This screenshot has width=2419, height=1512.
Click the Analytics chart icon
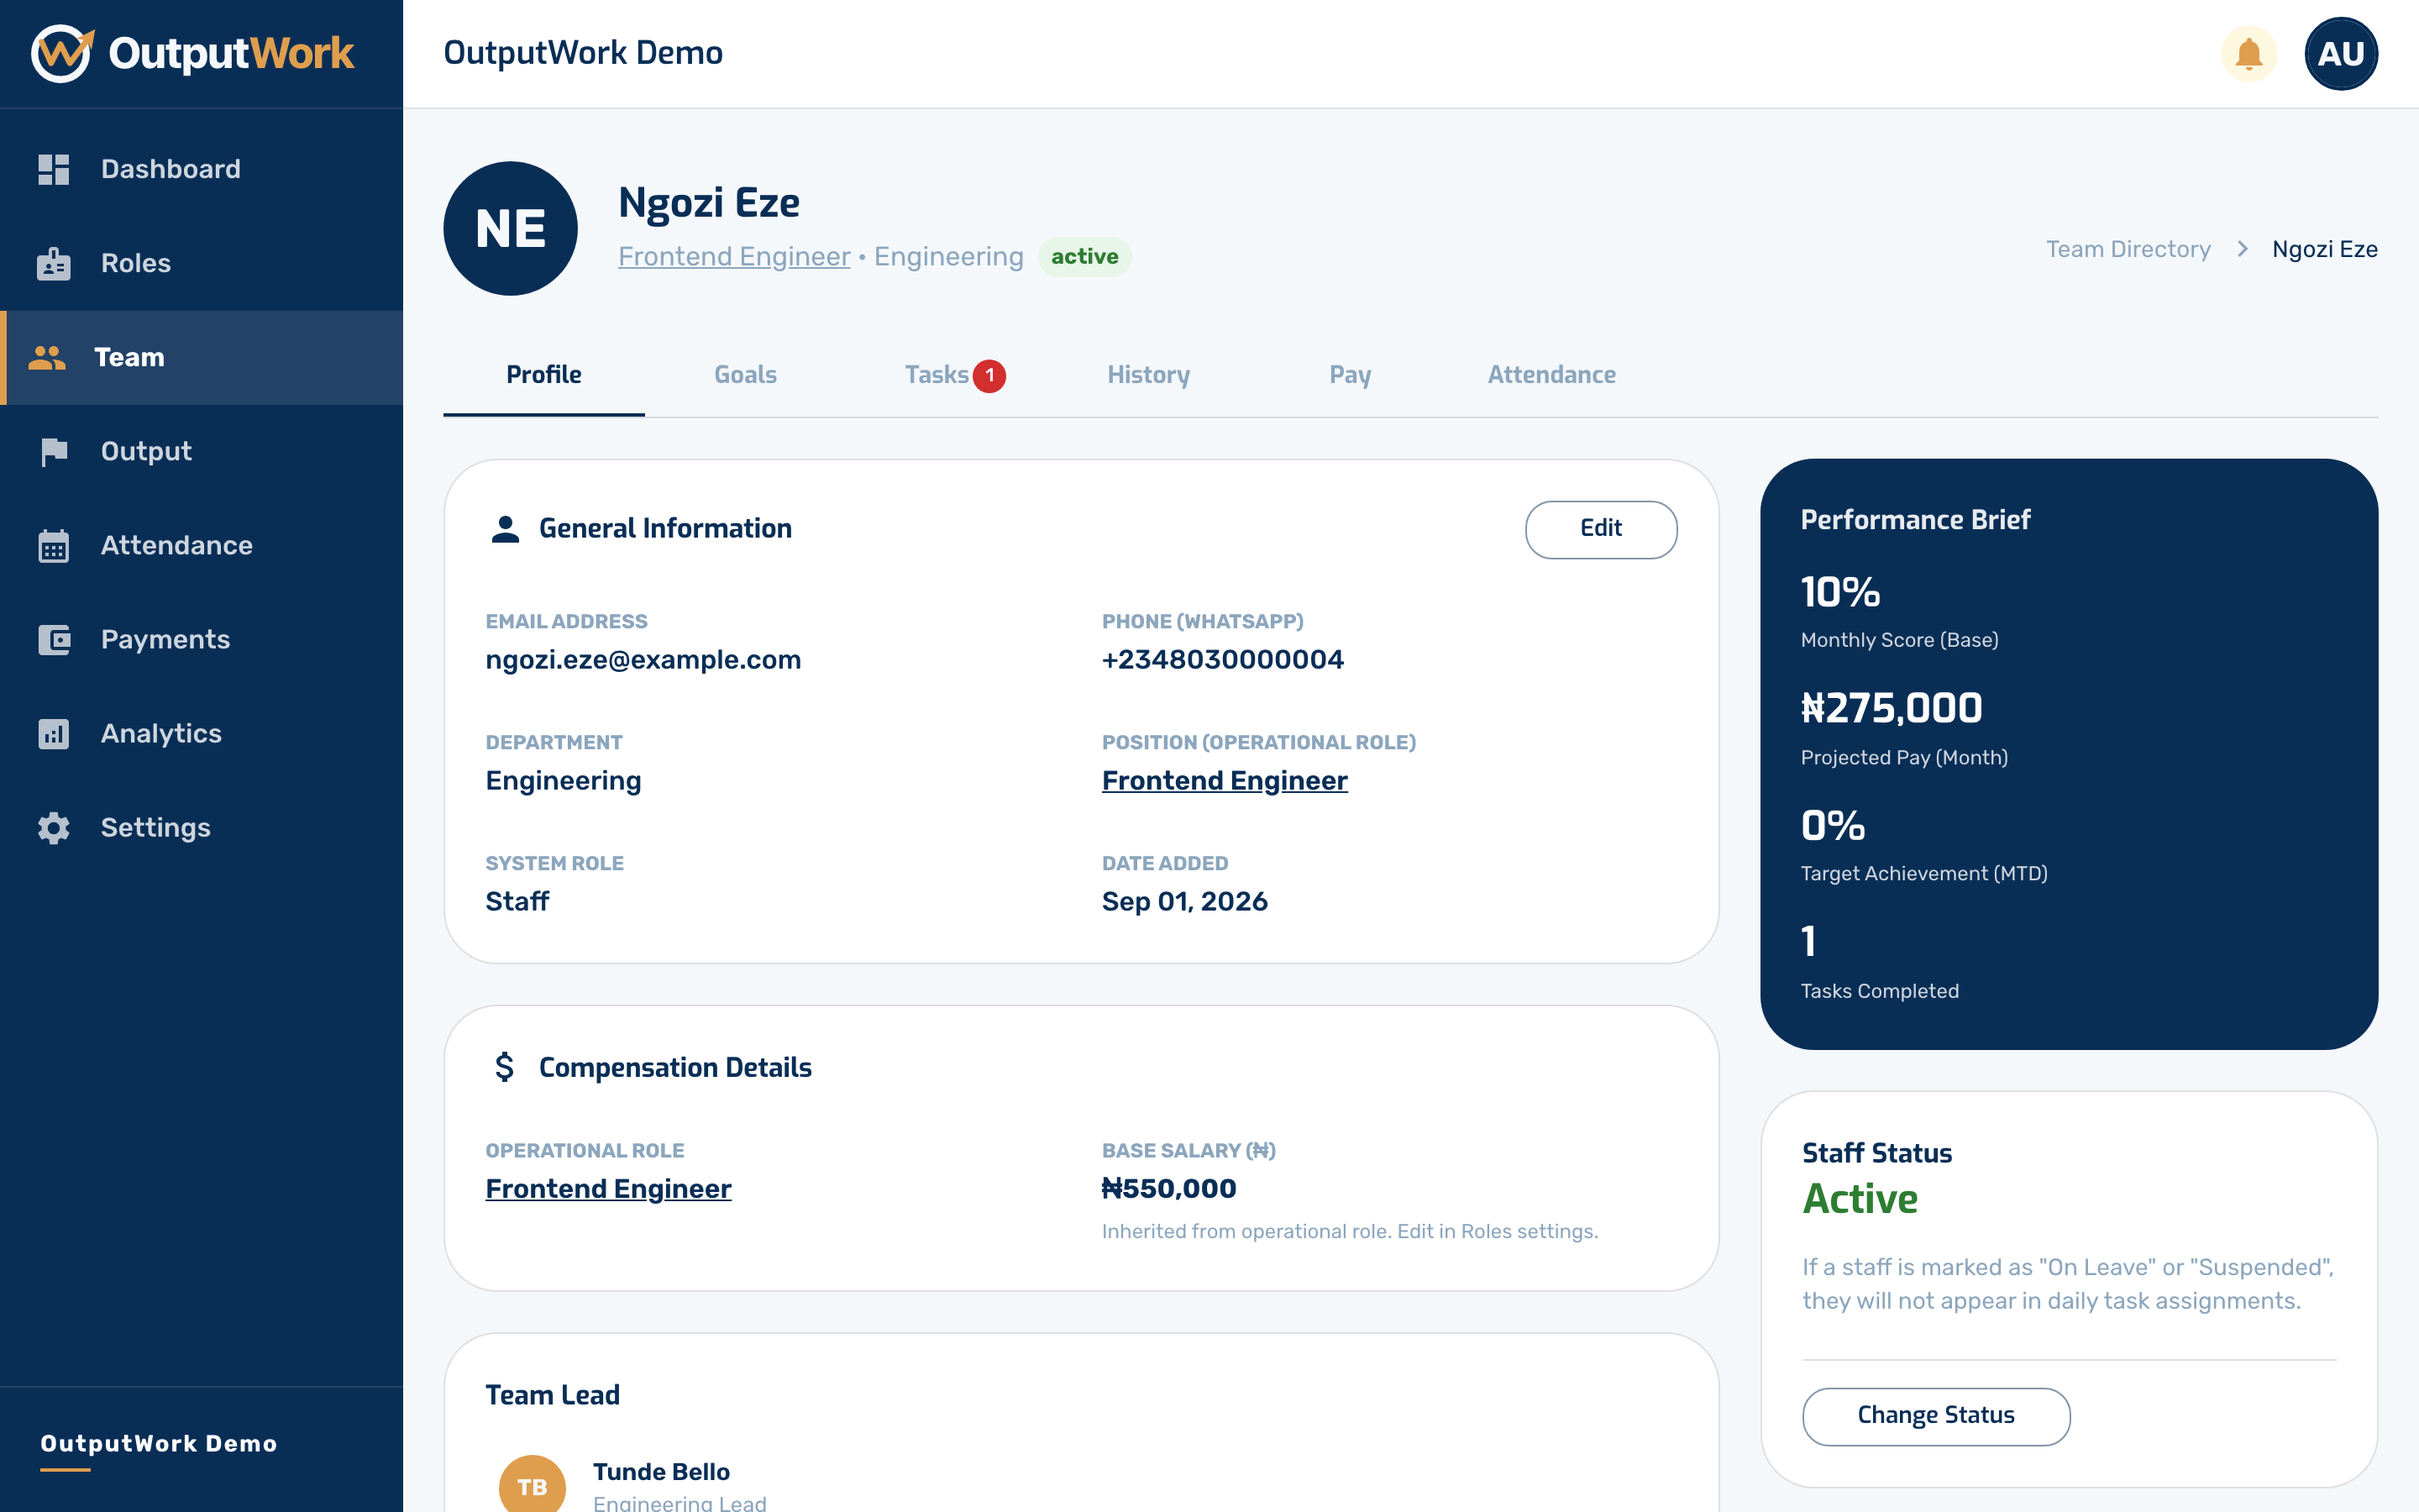point(54,733)
